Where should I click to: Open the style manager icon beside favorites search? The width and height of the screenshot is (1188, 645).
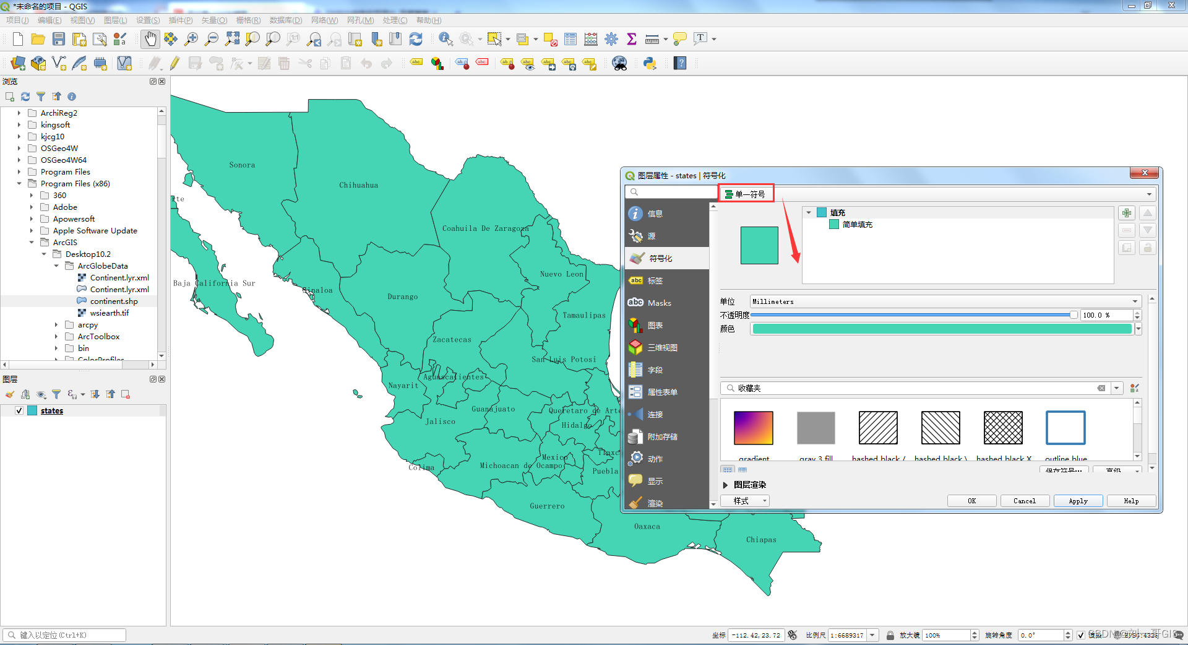(x=1135, y=388)
